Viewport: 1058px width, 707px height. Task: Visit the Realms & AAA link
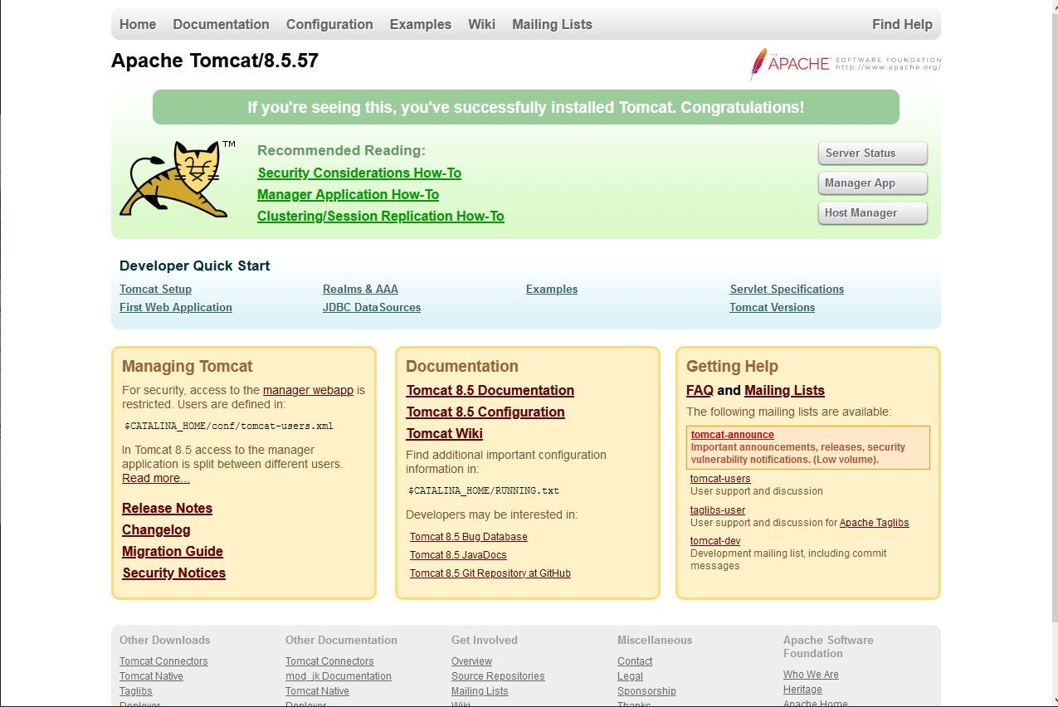(360, 289)
